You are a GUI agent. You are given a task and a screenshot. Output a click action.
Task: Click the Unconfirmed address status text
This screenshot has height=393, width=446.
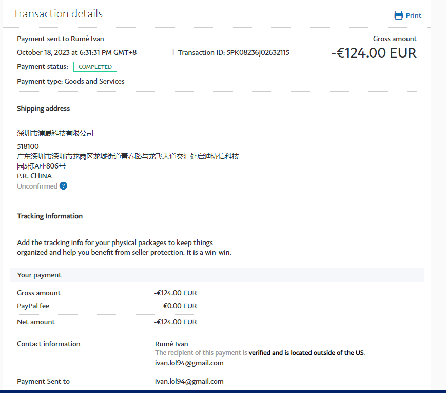pyautogui.click(x=37, y=186)
